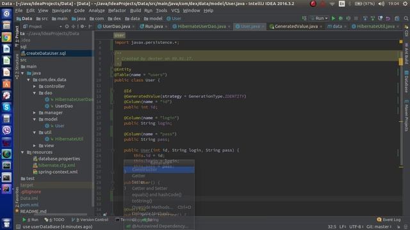
Task: Open the Navigate menu
Action: coord(61,11)
